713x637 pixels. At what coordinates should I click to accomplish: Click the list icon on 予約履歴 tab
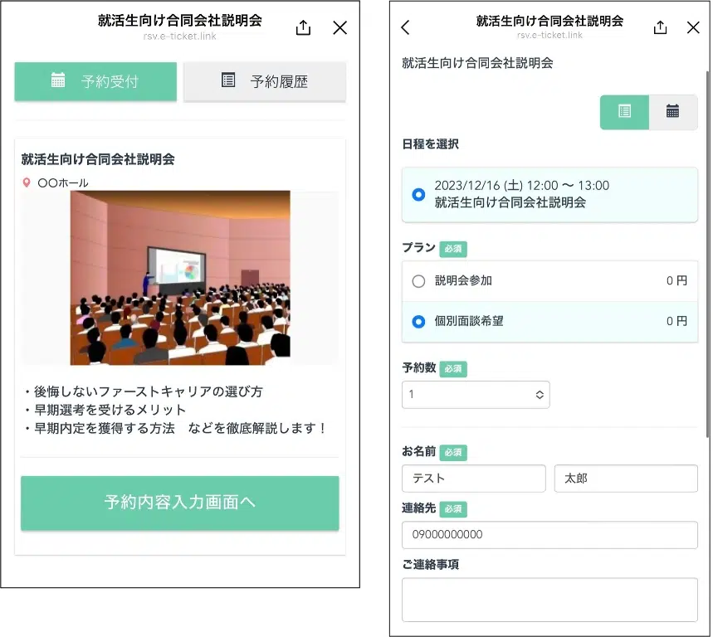click(228, 80)
